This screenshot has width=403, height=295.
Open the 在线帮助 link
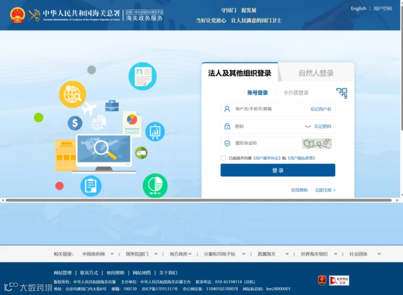coord(299,190)
